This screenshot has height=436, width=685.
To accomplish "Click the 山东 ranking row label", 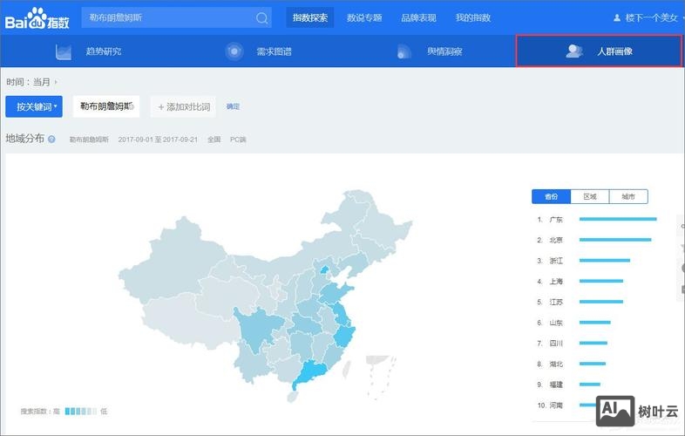I will (556, 323).
